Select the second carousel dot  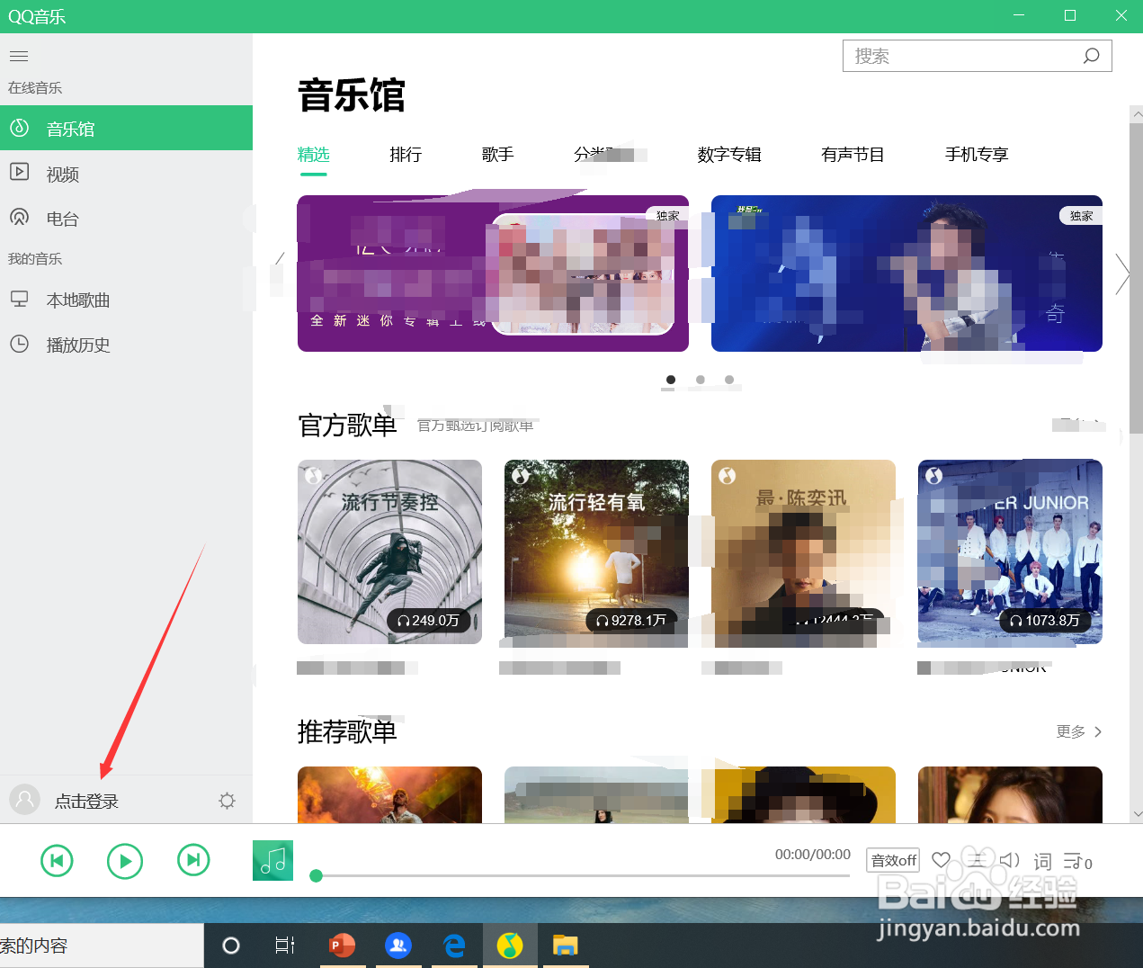click(701, 380)
